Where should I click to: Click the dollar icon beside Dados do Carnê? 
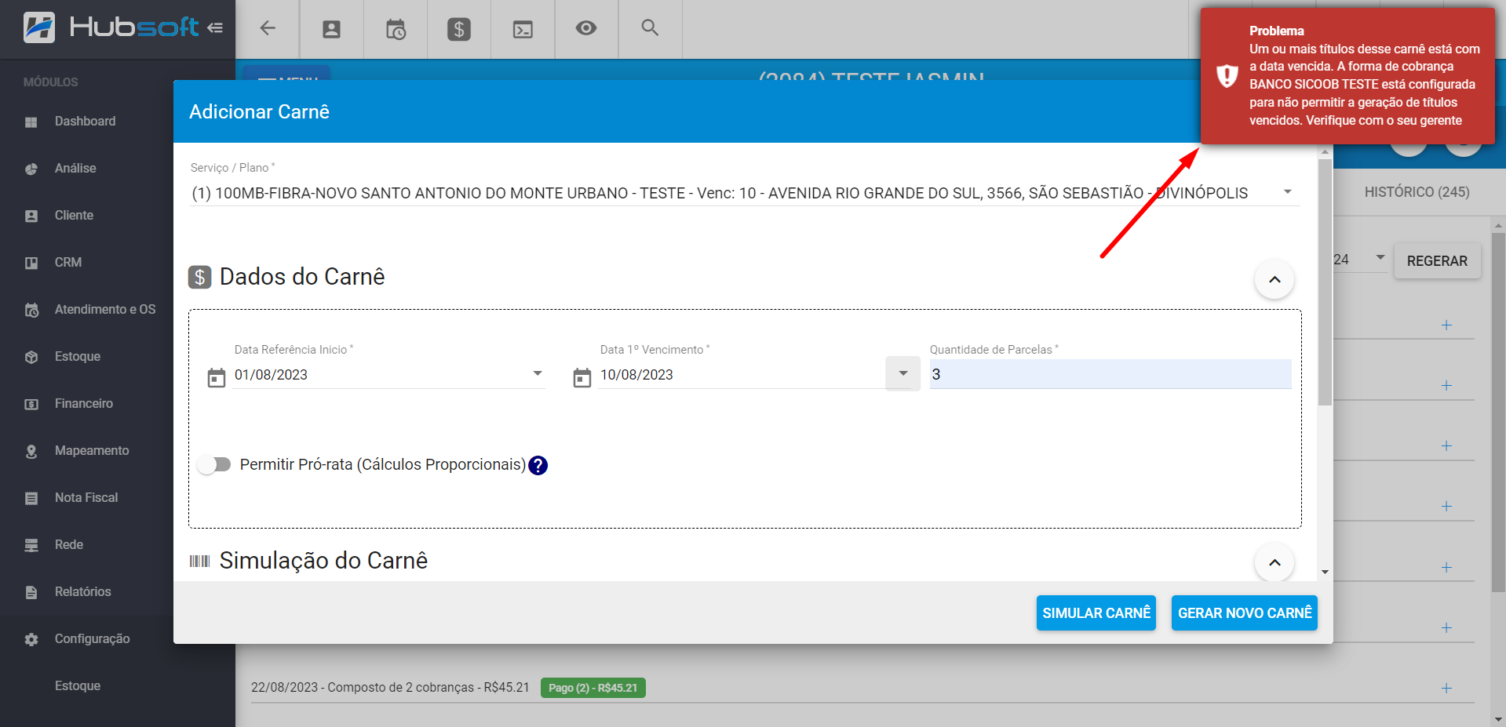click(200, 277)
